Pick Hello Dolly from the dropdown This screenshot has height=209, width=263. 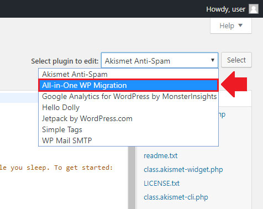[128, 107]
